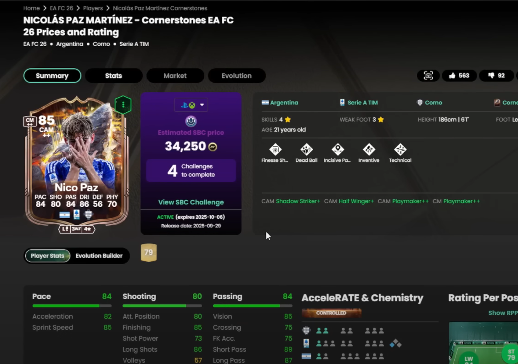Click the Pace stat progress bar

(72, 306)
